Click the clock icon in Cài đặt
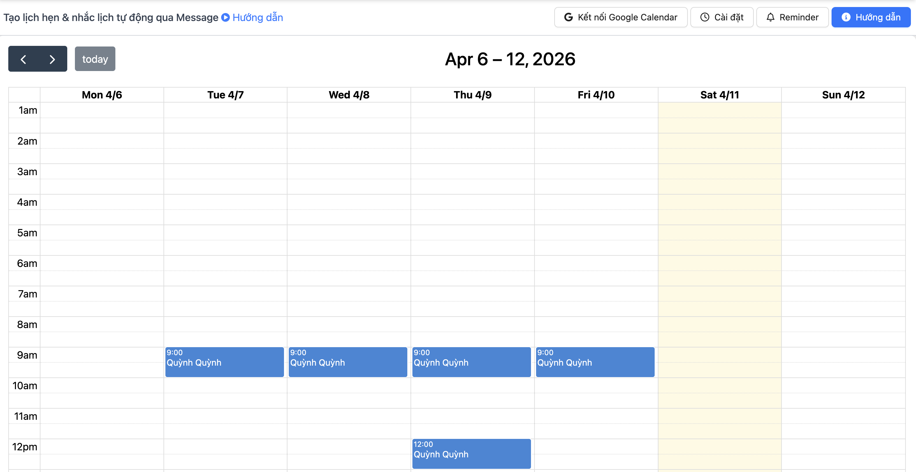The width and height of the screenshot is (916, 472). coord(704,17)
